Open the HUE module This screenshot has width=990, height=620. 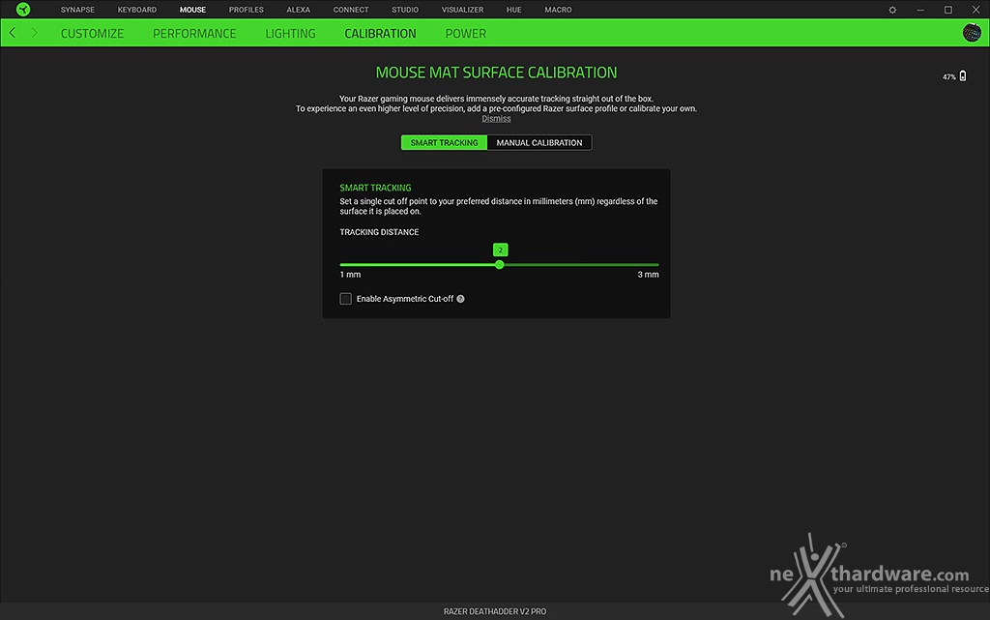point(514,10)
